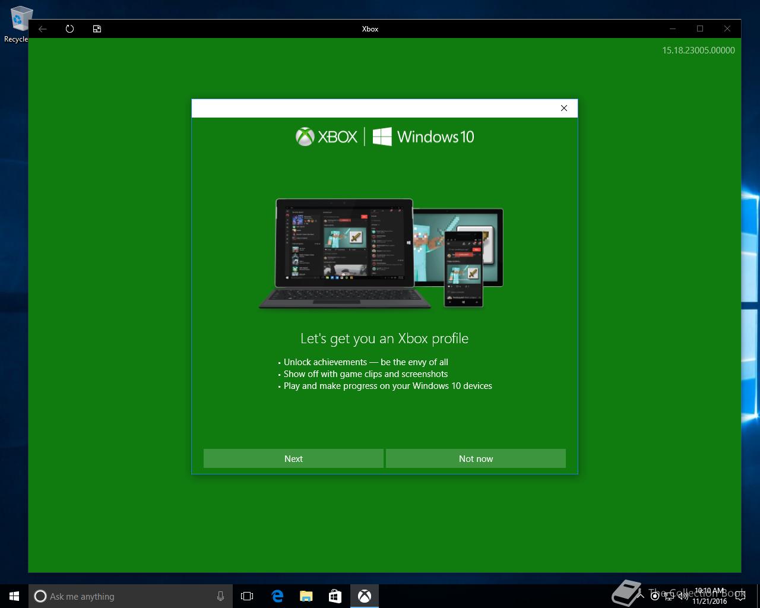
Task: Click the Ask me anything search box
Action: click(x=129, y=596)
